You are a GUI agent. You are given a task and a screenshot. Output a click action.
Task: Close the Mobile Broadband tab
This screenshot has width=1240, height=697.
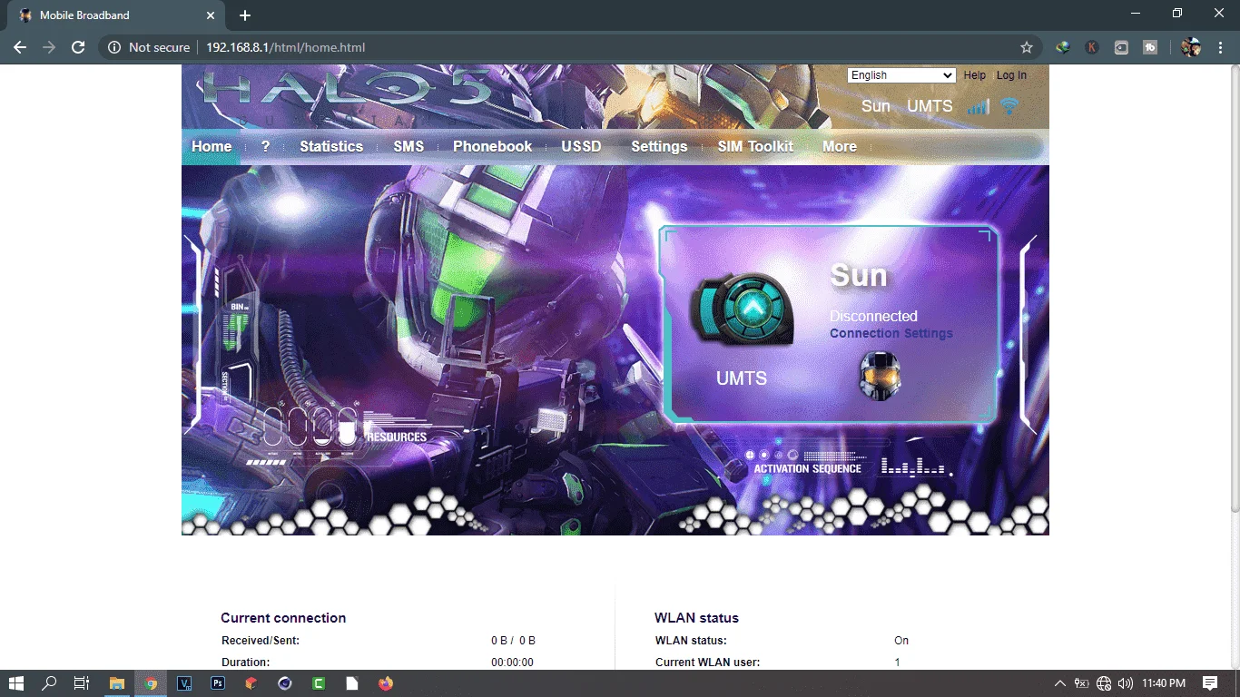point(211,15)
